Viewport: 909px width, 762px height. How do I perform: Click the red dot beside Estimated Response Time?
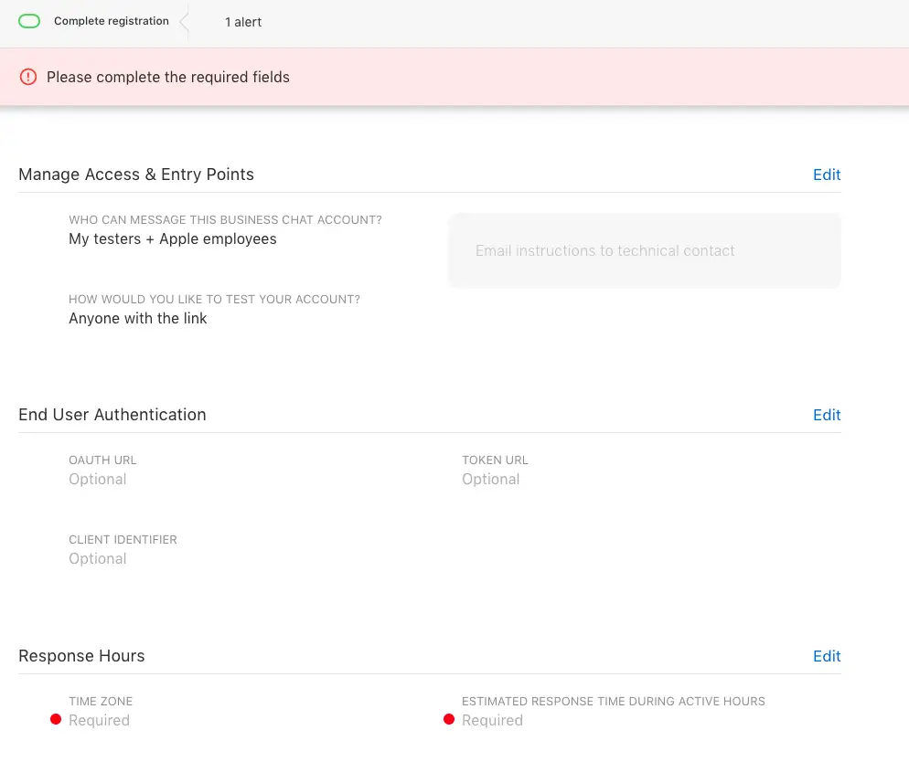click(x=449, y=720)
